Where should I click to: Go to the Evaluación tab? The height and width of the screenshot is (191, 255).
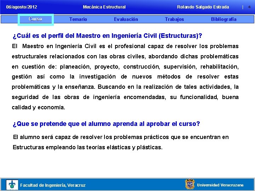click(x=126, y=19)
